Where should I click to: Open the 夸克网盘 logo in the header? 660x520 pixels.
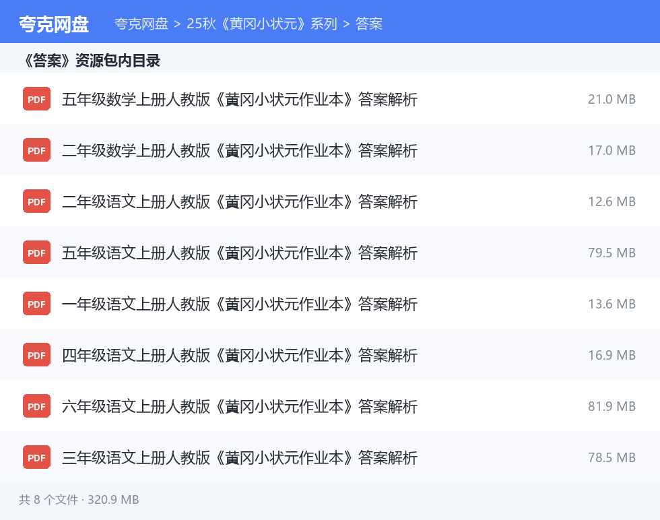[54, 24]
